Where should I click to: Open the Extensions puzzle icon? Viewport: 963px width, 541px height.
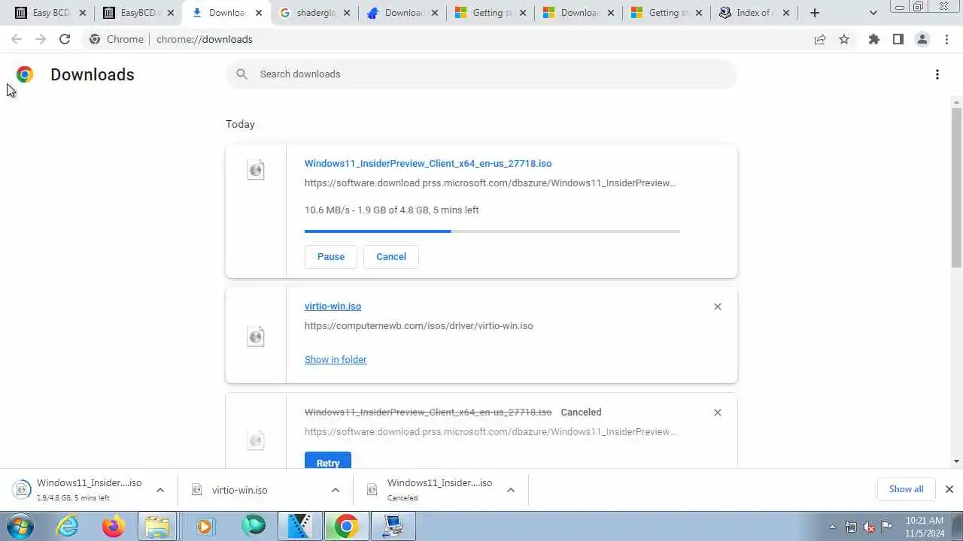coord(874,39)
